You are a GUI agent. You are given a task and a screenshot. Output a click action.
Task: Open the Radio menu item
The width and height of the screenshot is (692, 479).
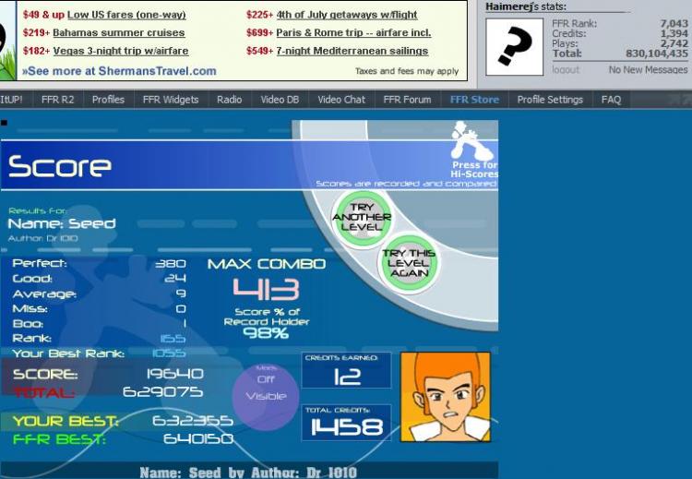(x=229, y=100)
